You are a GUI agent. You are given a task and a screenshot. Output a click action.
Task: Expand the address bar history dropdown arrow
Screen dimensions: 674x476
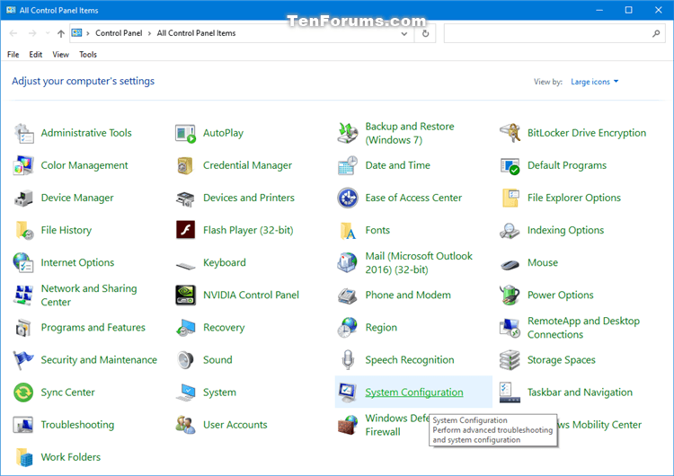(x=404, y=33)
